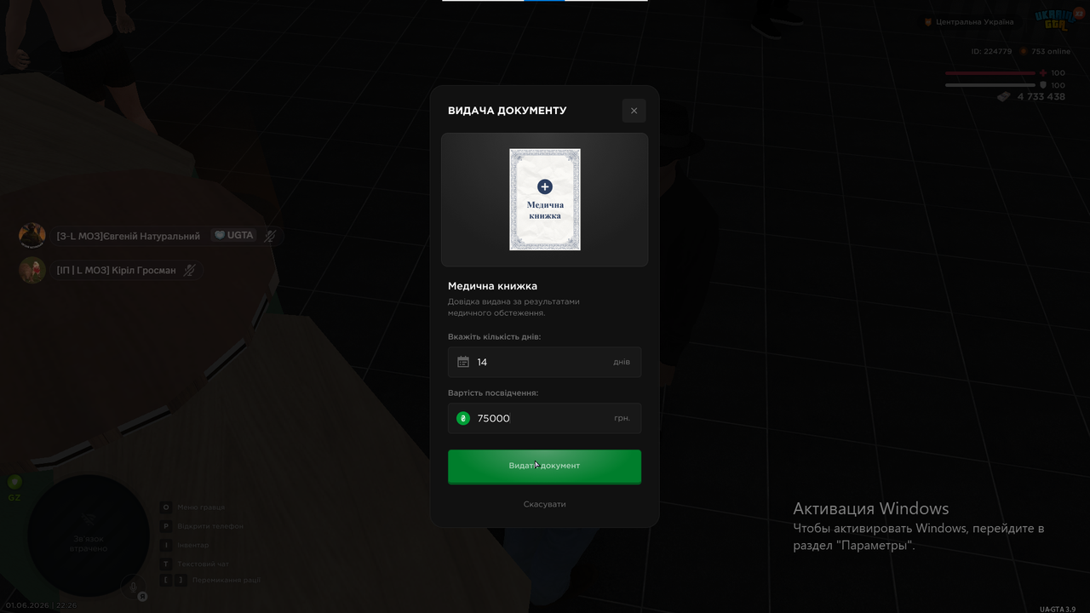Click the money balance 4 733 438
Image resolution: width=1090 pixels, height=613 pixels.
[1041, 97]
